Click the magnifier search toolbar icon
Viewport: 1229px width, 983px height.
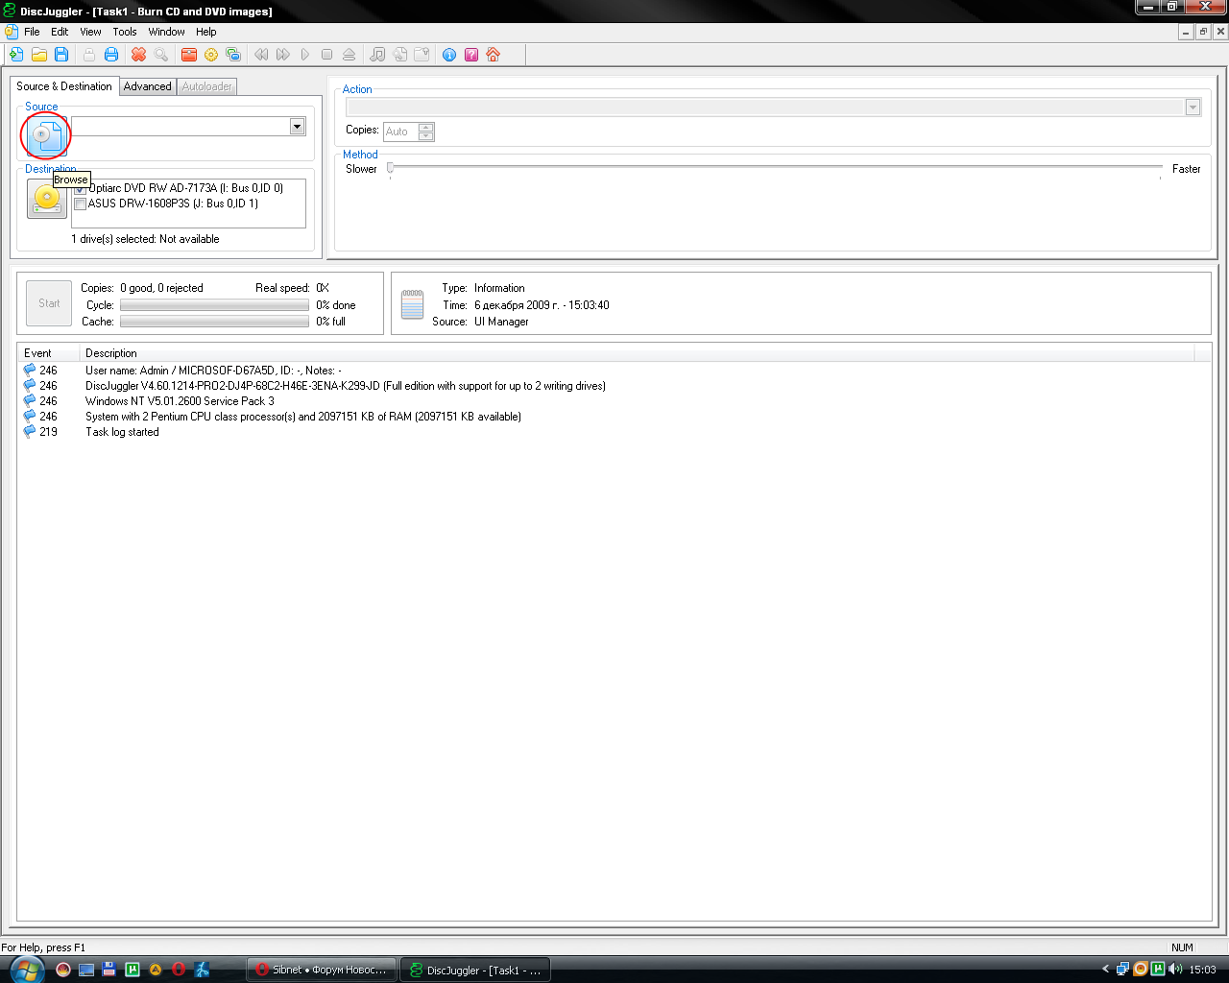coord(161,55)
